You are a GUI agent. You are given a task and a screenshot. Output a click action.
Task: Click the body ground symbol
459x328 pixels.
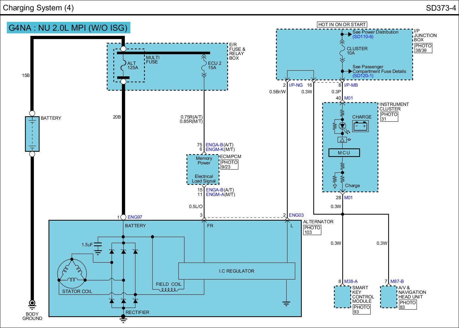tap(32, 303)
